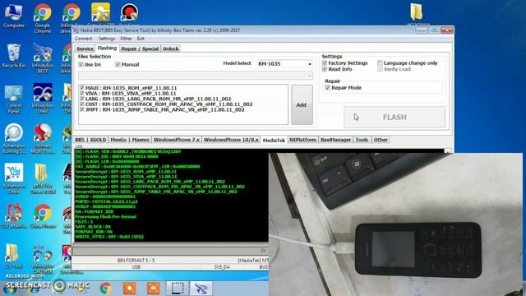Launch the Ultimate Multi Tool shortcut
The width and height of the screenshot is (526, 296).
pyautogui.click(x=43, y=139)
